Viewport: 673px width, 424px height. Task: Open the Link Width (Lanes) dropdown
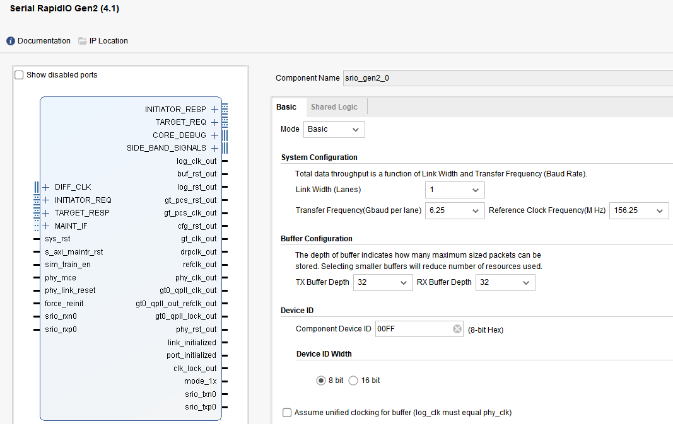click(x=455, y=190)
